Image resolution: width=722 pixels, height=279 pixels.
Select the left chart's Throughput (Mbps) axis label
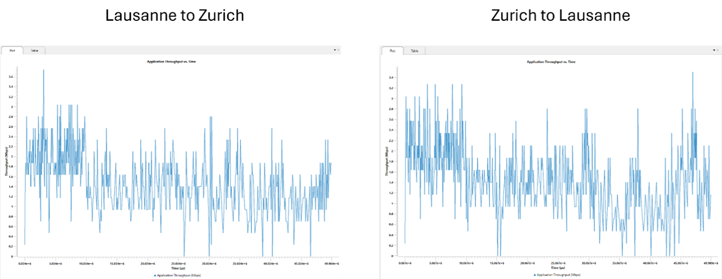(7, 162)
